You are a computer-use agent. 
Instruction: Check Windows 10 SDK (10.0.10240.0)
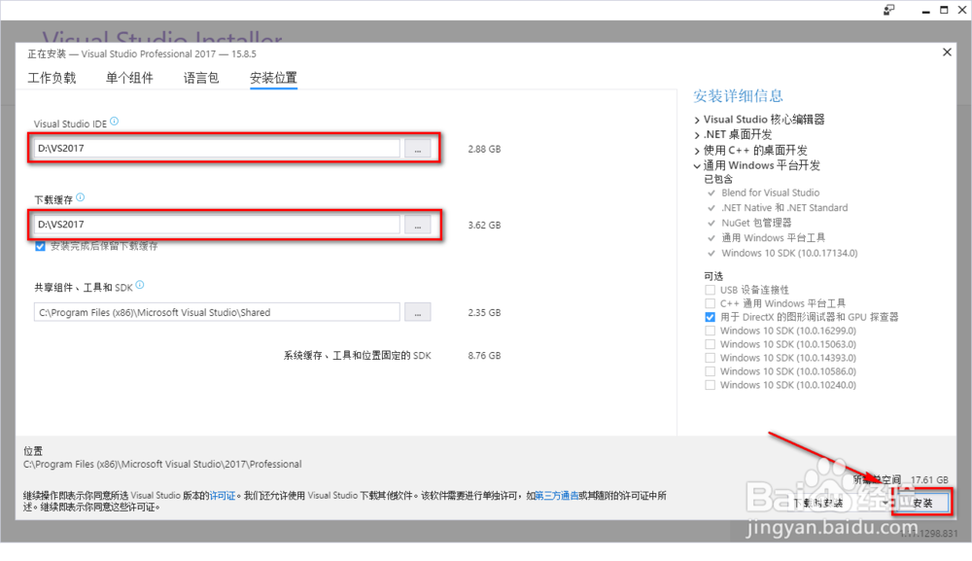pos(711,386)
